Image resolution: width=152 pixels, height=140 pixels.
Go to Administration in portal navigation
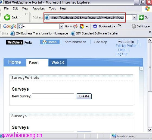click(75, 42)
